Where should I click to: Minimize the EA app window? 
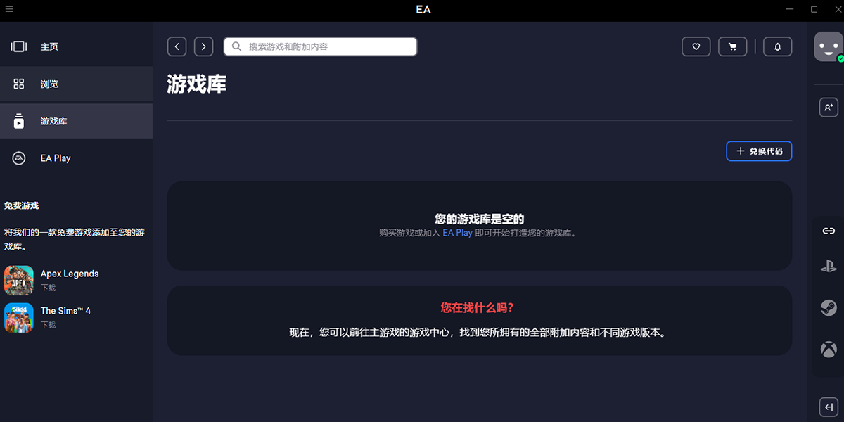pyautogui.click(x=789, y=9)
